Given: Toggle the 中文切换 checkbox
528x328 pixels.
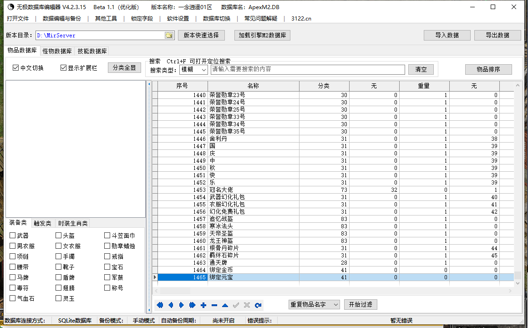Looking at the screenshot, I should (x=15, y=68).
